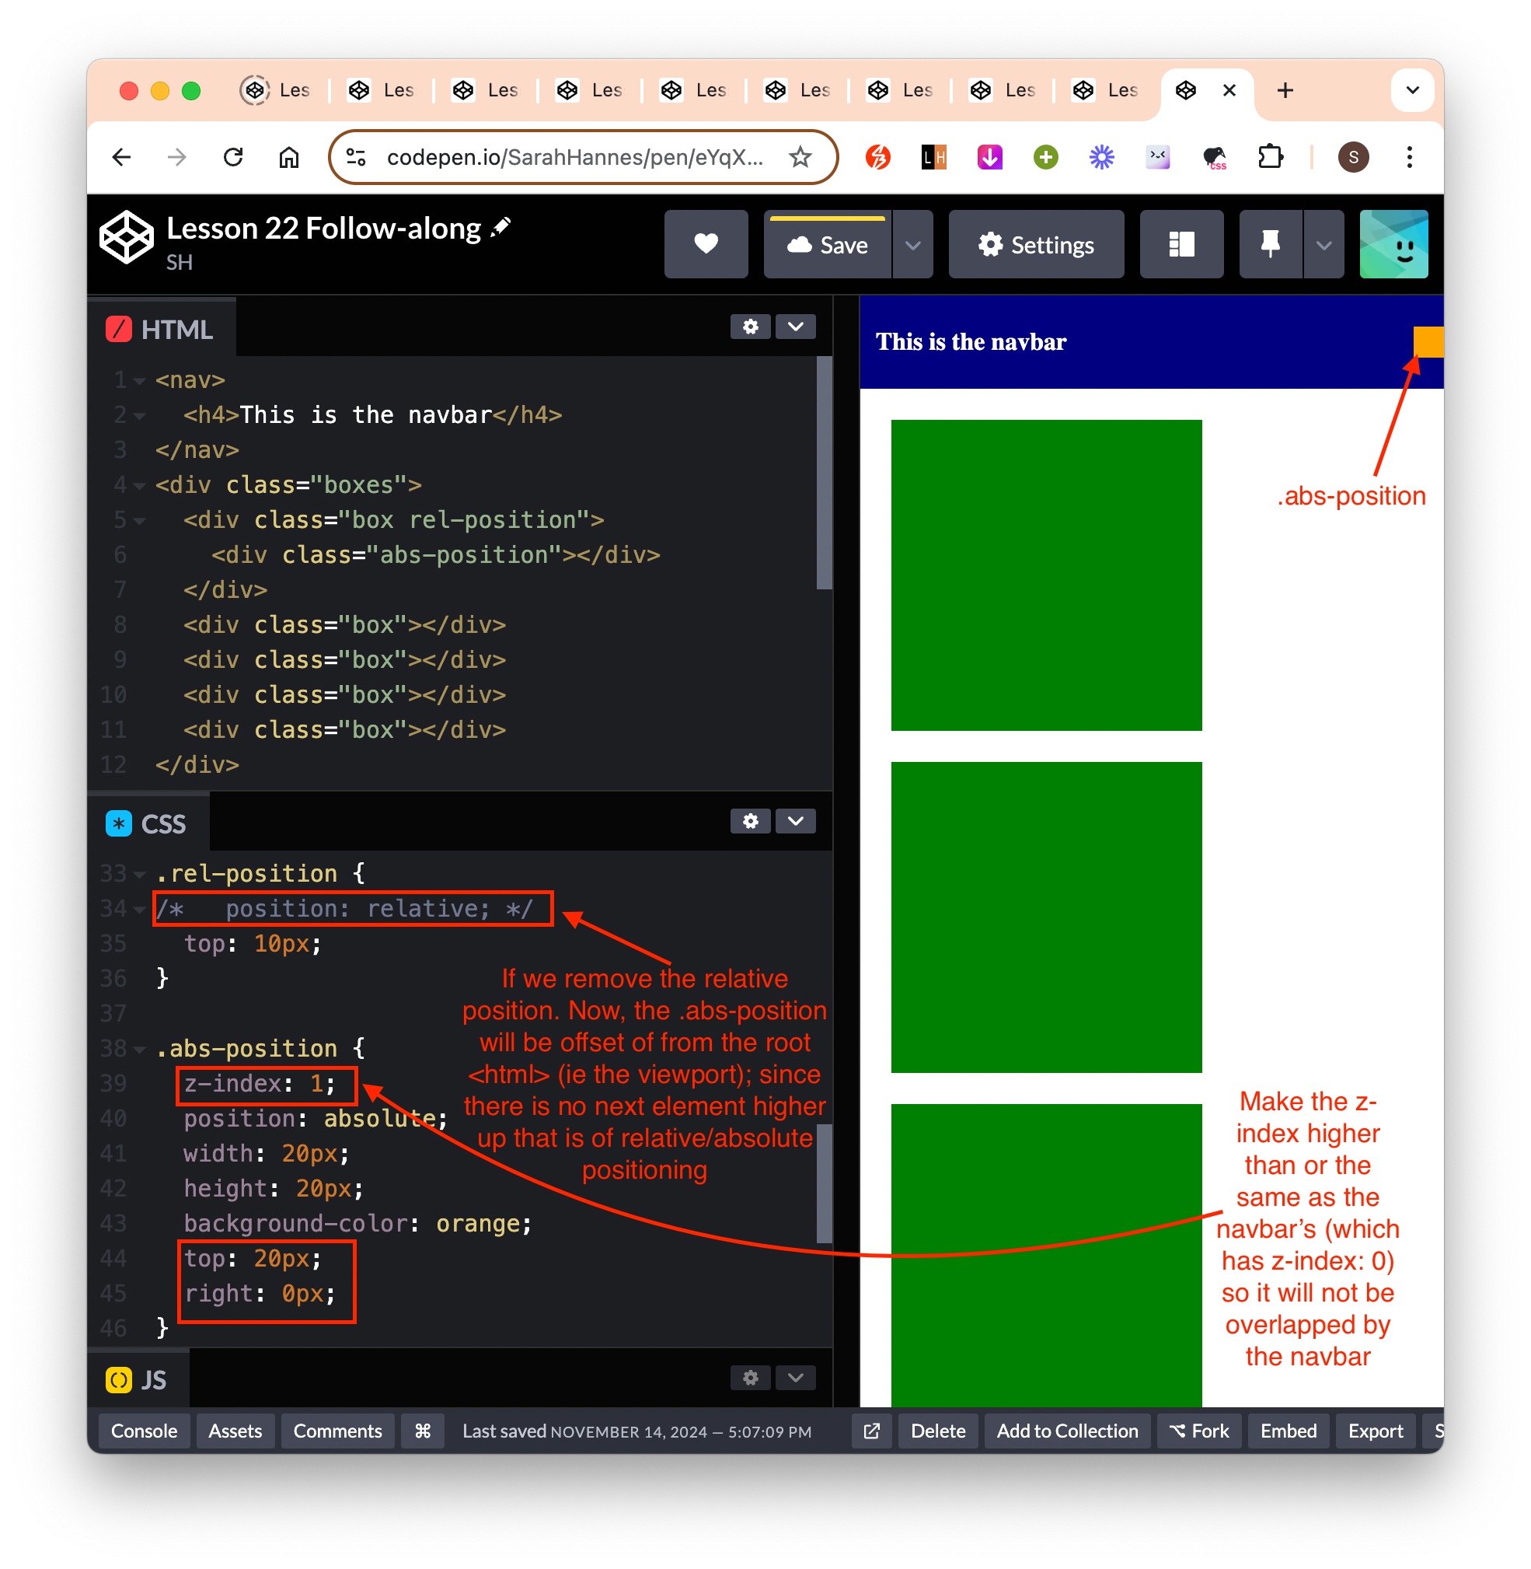Expand HTML editor dropdown chevron
Image resolution: width=1531 pixels, height=1569 pixels.
pyautogui.click(x=795, y=326)
